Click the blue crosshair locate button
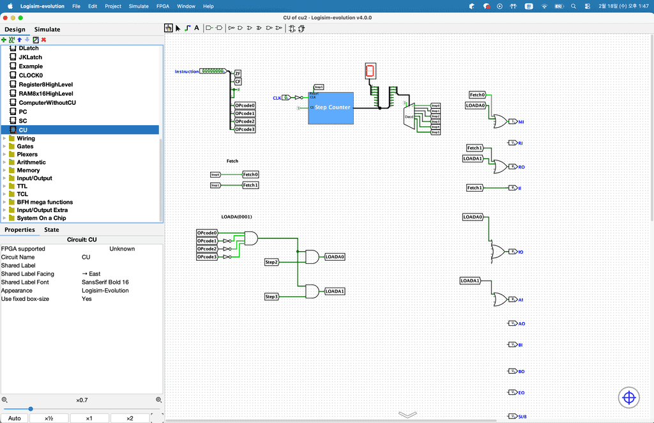Screen dimensions: 654x423 pyautogui.click(x=628, y=397)
